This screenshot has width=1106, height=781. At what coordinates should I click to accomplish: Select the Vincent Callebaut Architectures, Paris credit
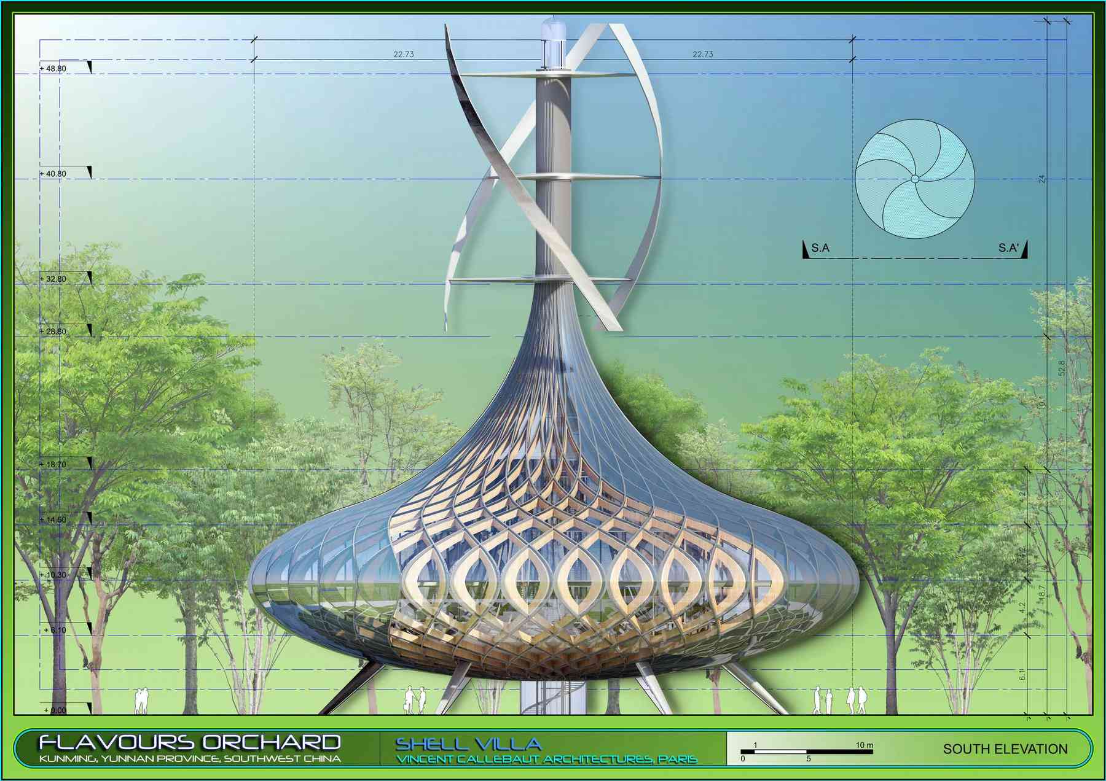[546, 760]
